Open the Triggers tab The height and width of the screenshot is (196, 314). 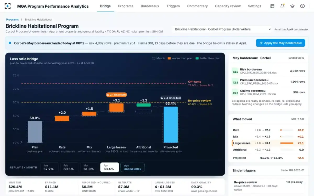point(173,6)
